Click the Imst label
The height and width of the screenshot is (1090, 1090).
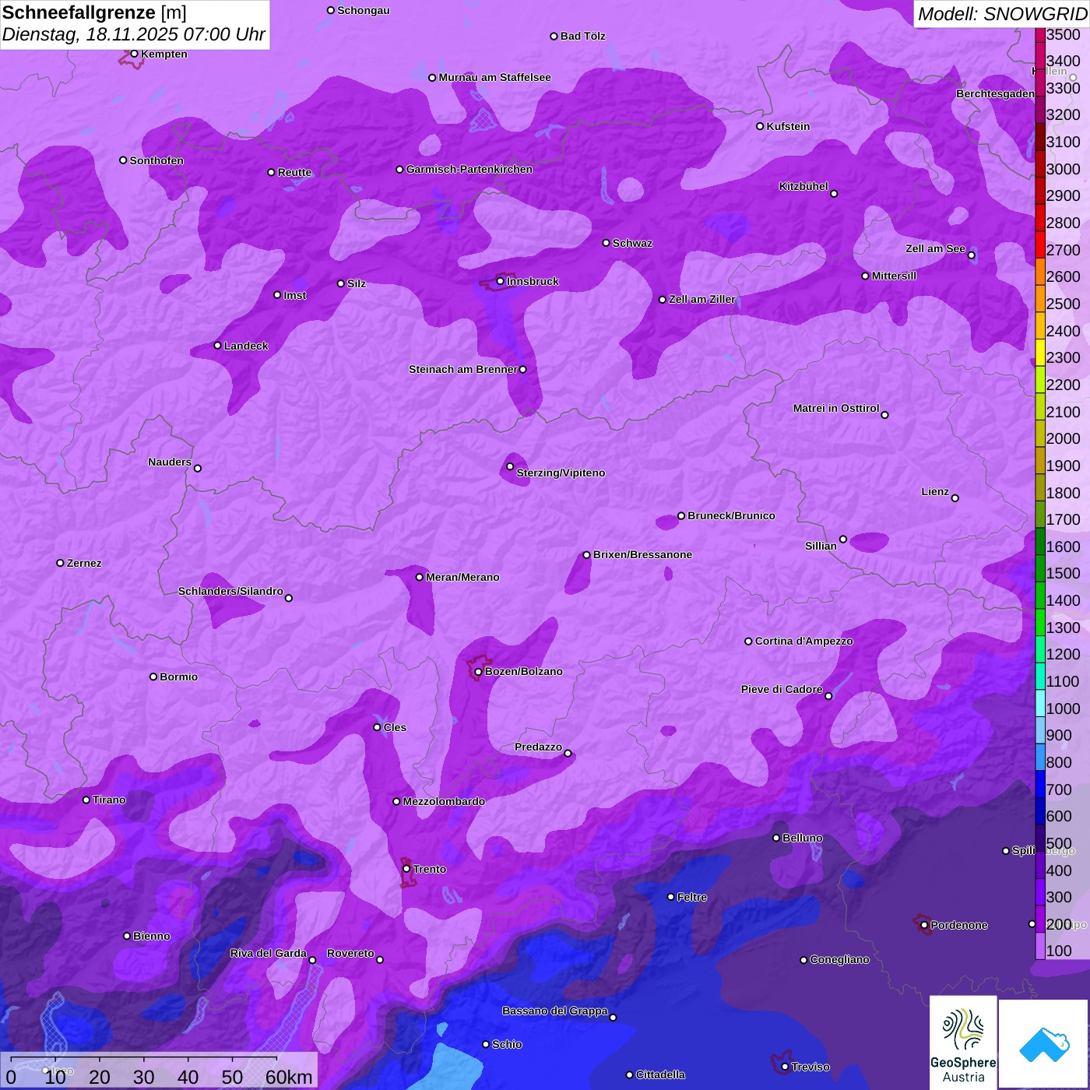(x=295, y=295)
